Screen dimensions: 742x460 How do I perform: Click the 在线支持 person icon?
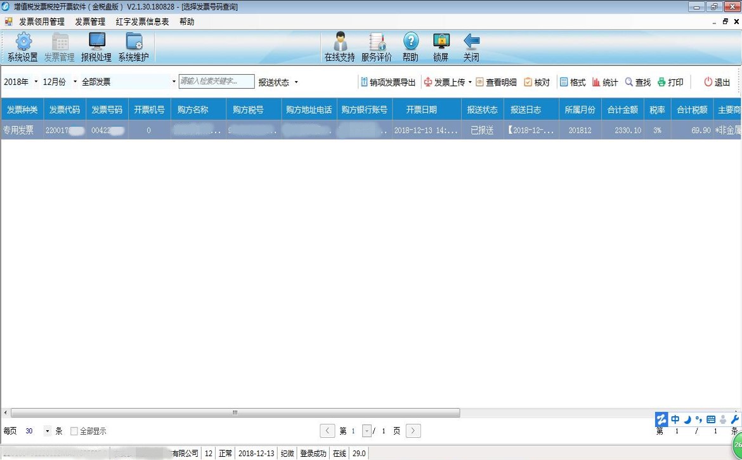(340, 43)
